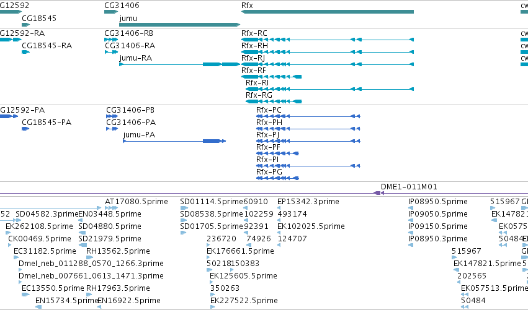The height and width of the screenshot is (310, 528).
Task: Click the DME1-011M01 purple feature marker
Action: [x=379, y=193]
